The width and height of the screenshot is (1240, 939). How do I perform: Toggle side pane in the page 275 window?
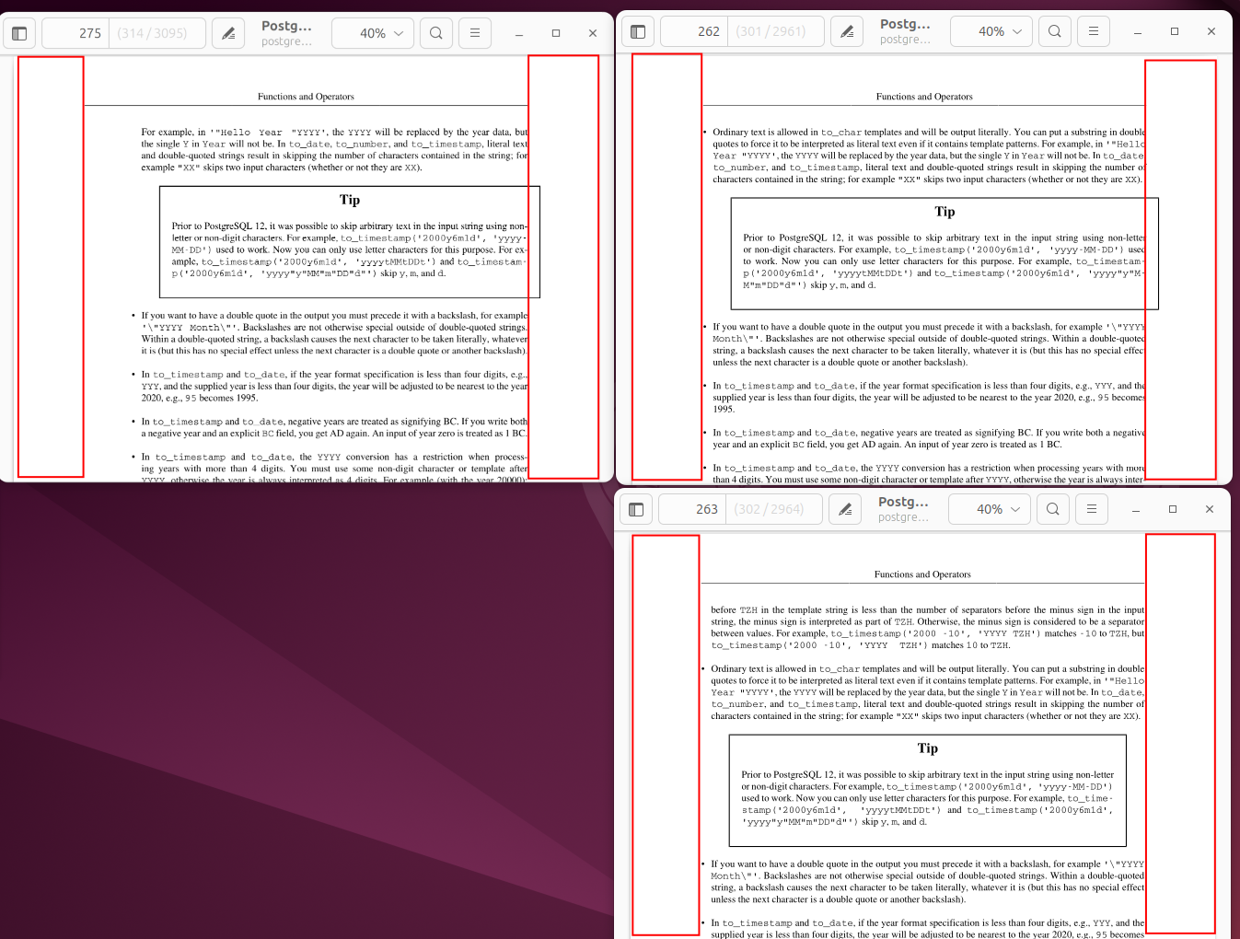[19, 33]
